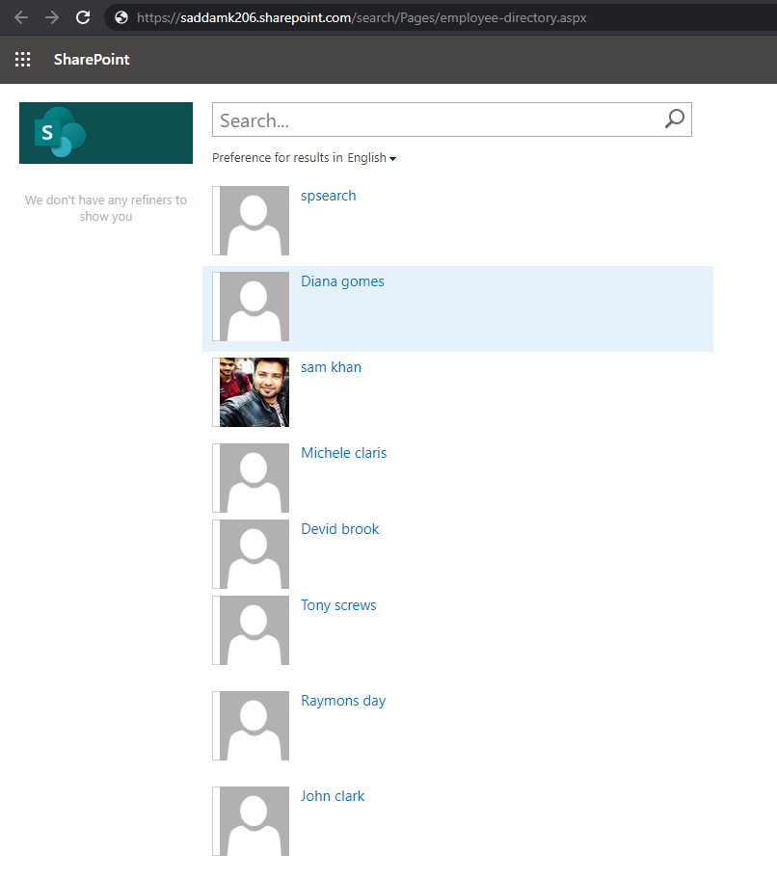Open Diana gomes profile link
The width and height of the screenshot is (777, 880).
coord(342,281)
